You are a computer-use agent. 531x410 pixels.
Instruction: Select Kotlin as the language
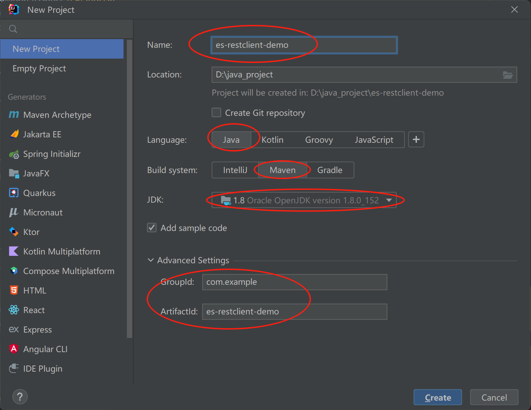click(x=273, y=140)
